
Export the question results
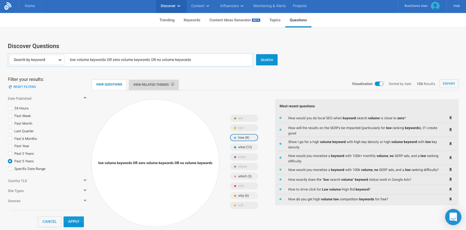point(449,84)
